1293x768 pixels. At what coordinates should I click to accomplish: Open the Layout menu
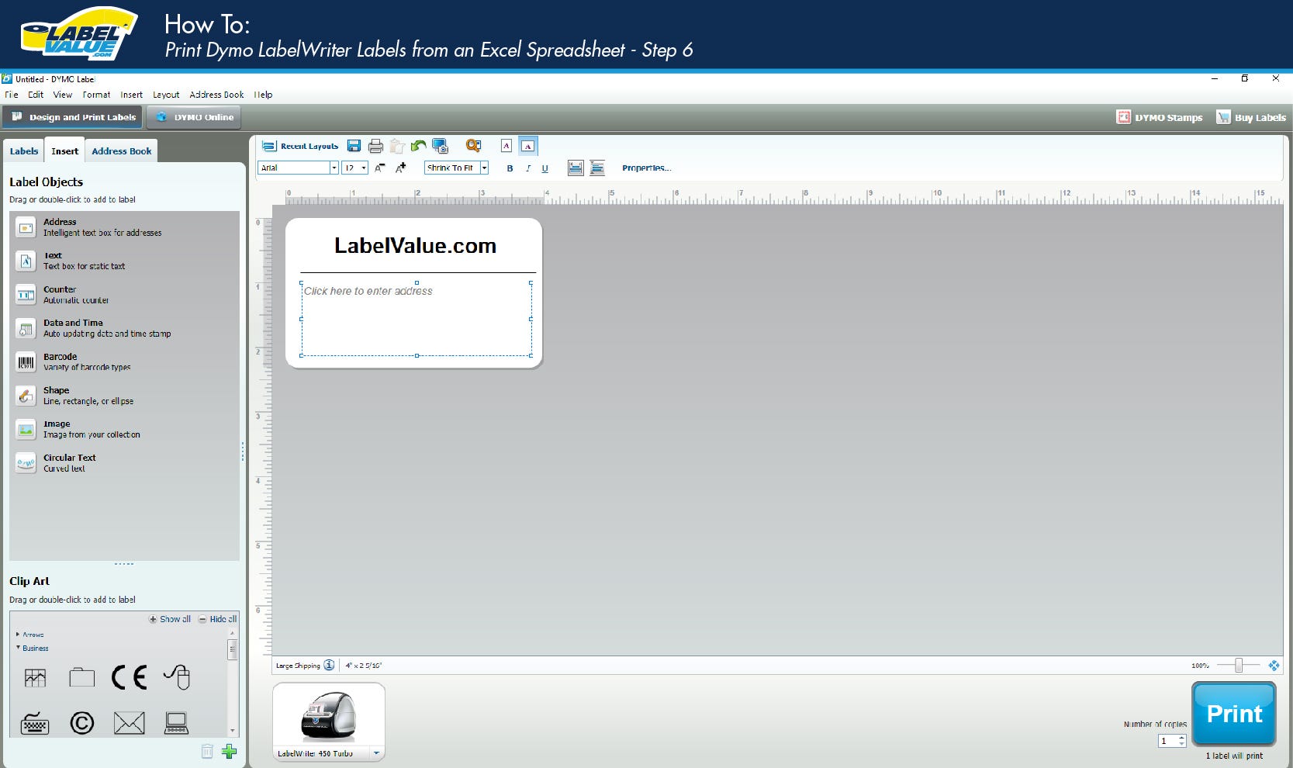coord(166,95)
